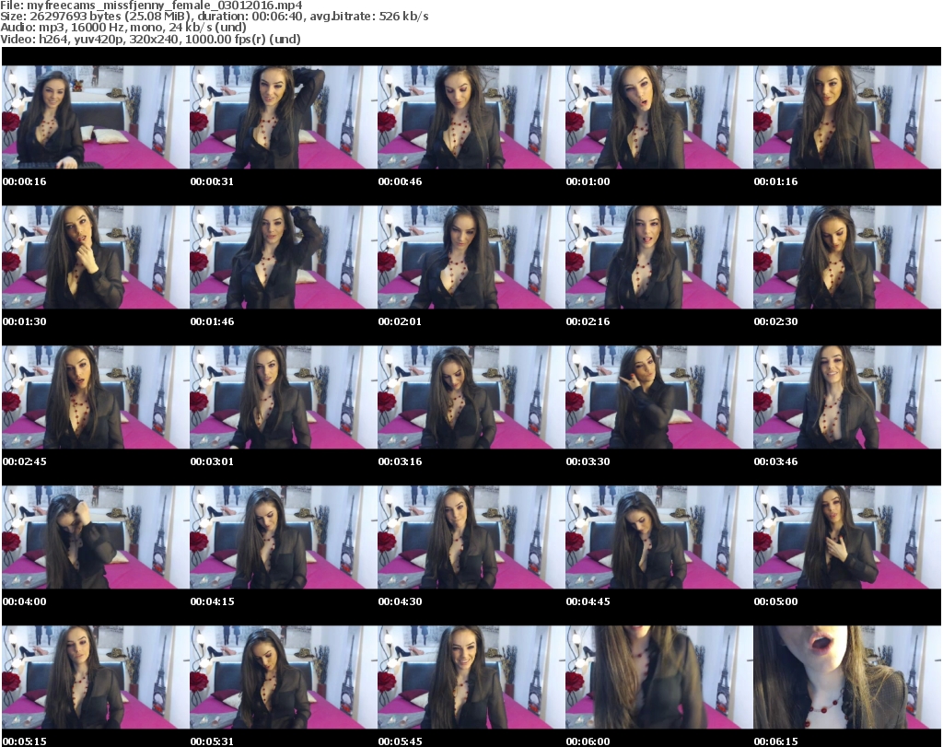This screenshot has width=943, height=747.
Task: Click the 00:05:00 timestamp label
Action: [775, 602]
